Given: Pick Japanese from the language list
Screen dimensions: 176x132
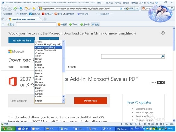Looking at the screenshot, I should pyautogui.click(x=48, y=91).
